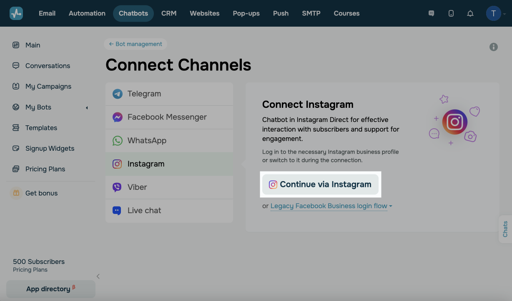Select Viber channel label
Image resolution: width=512 pixels, height=301 pixels.
[x=137, y=187]
